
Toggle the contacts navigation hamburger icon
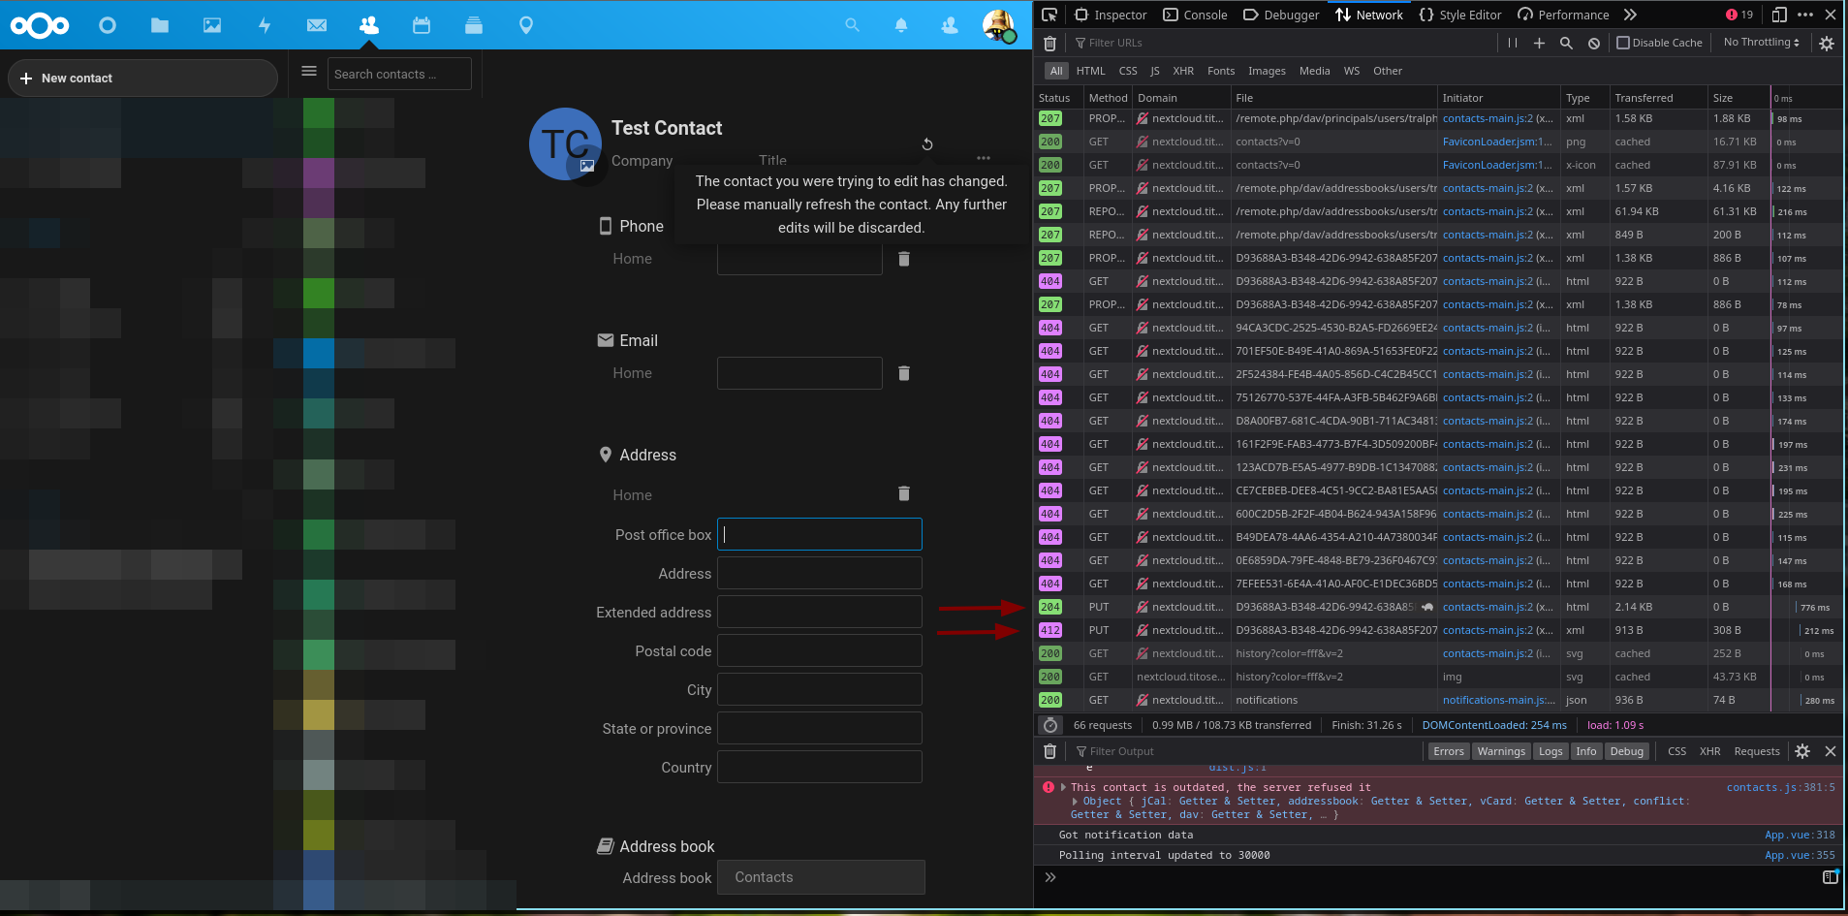[309, 71]
